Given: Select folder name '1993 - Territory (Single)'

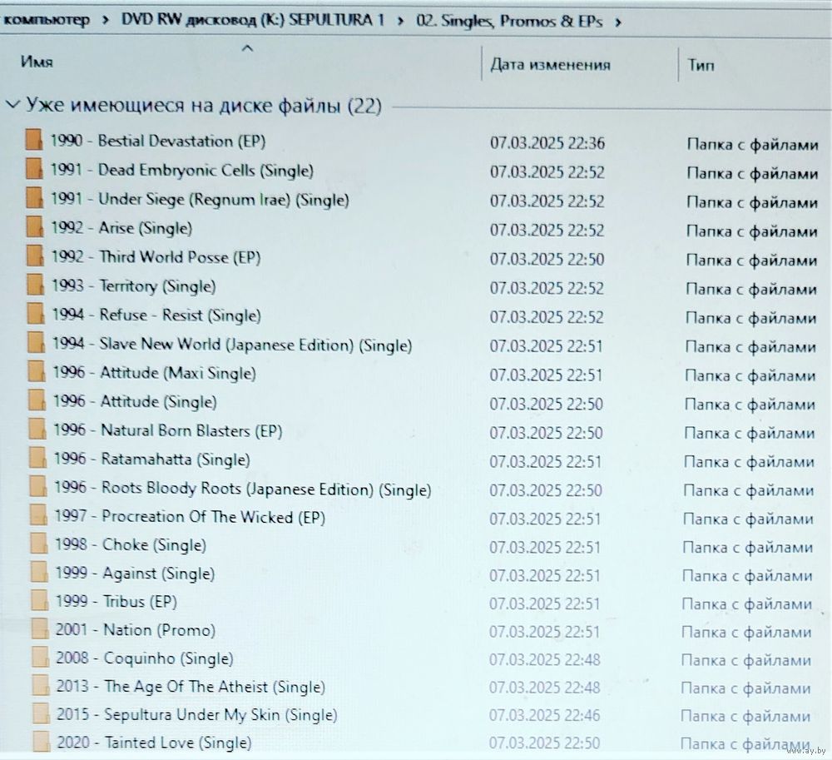Looking at the screenshot, I should (x=134, y=286).
